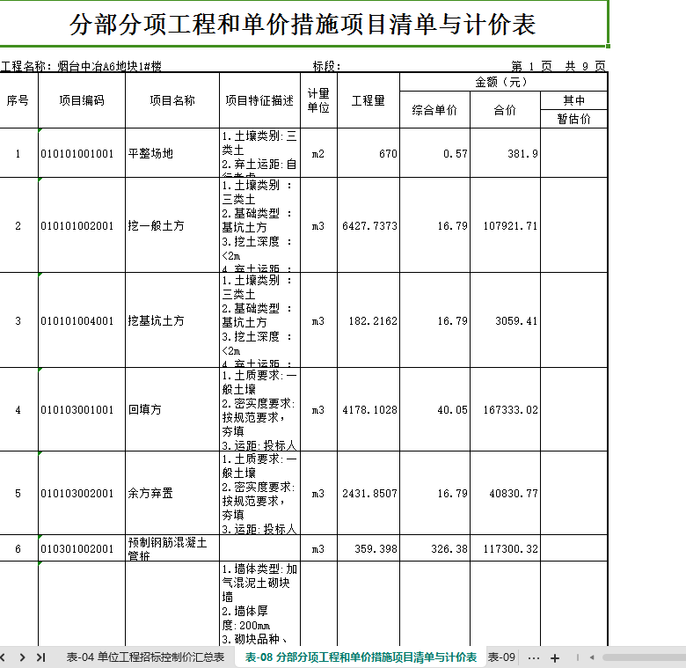Select quantity cell 4178.1028
686x668 pixels.
pos(369,409)
